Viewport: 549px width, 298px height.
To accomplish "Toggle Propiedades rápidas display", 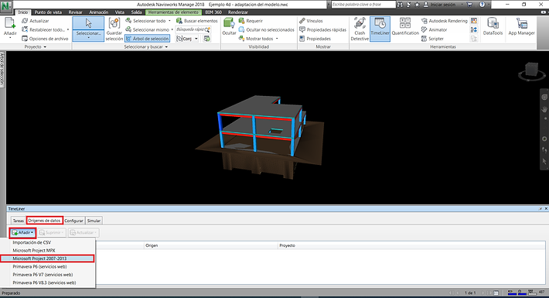I will point(322,29).
